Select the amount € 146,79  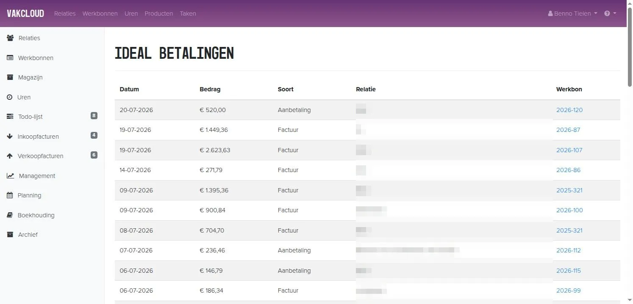(x=211, y=271)
